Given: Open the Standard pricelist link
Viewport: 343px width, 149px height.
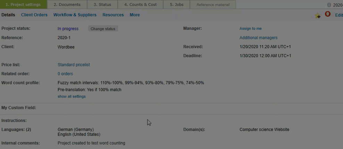Looking at the screenshot, I should click(74, 65).
